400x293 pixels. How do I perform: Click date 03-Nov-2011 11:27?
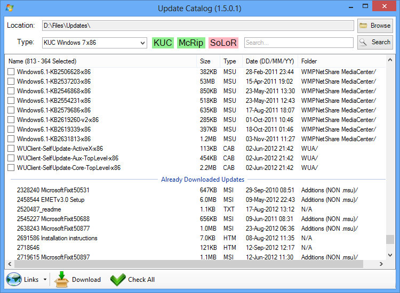270,139
